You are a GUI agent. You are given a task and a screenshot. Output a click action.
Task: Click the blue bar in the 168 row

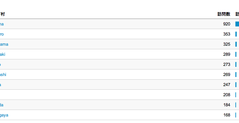[236, 115]
